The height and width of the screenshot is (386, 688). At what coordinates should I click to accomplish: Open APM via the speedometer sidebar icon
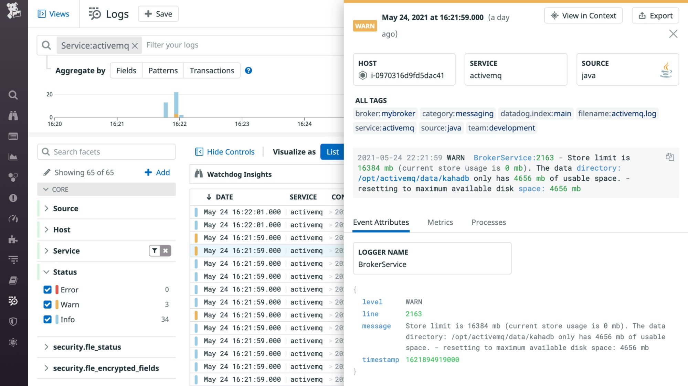13,218
